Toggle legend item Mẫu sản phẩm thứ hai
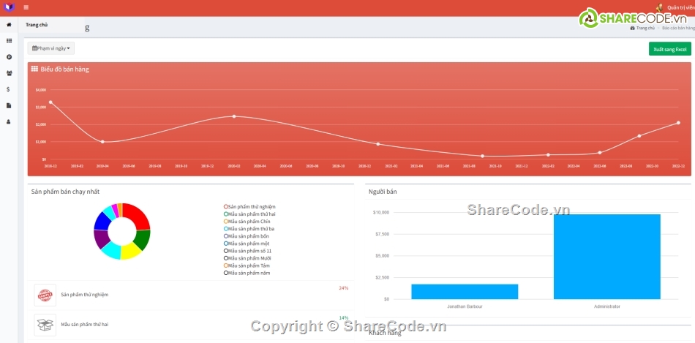The height and width of the screenshot is (343, 695). (250, 214)
